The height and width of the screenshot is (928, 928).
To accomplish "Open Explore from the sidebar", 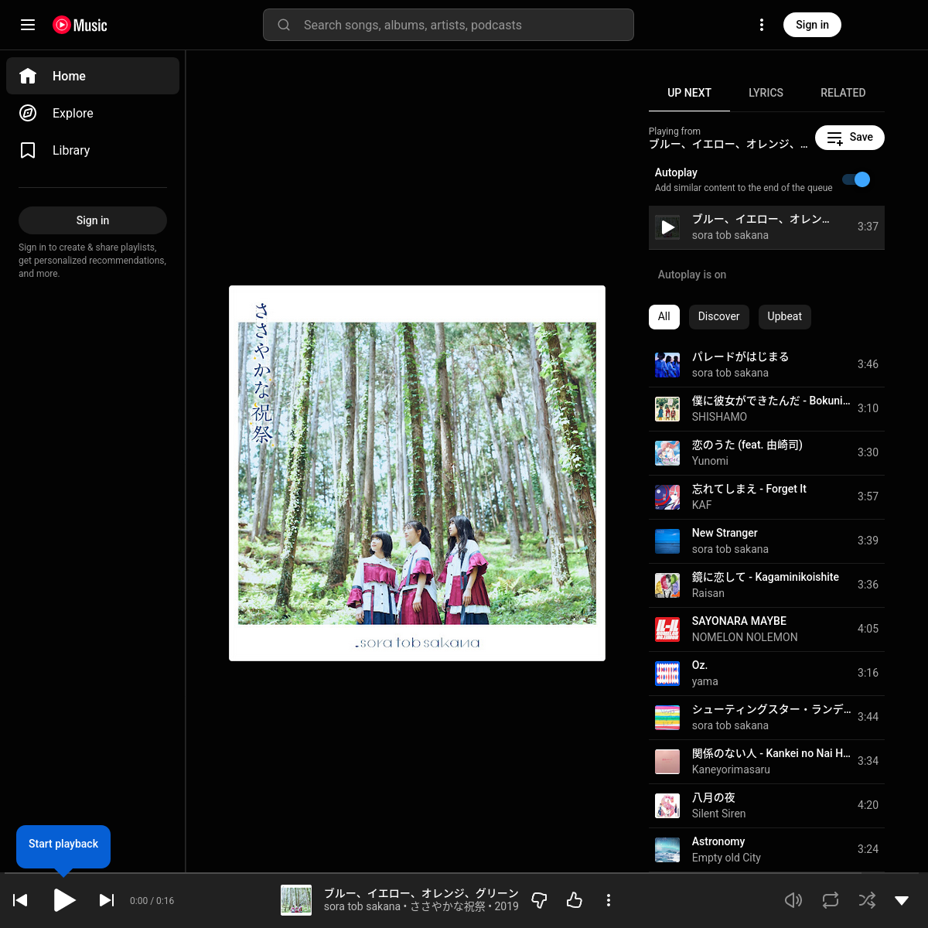I will coord(73,113).
